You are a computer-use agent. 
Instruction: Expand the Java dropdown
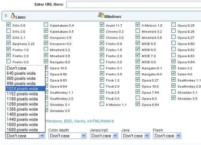pos(136,136)
